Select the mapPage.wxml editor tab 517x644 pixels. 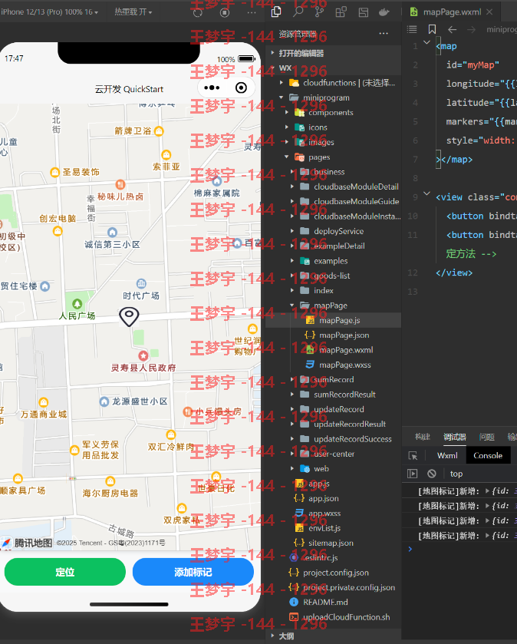pos(452,12)
